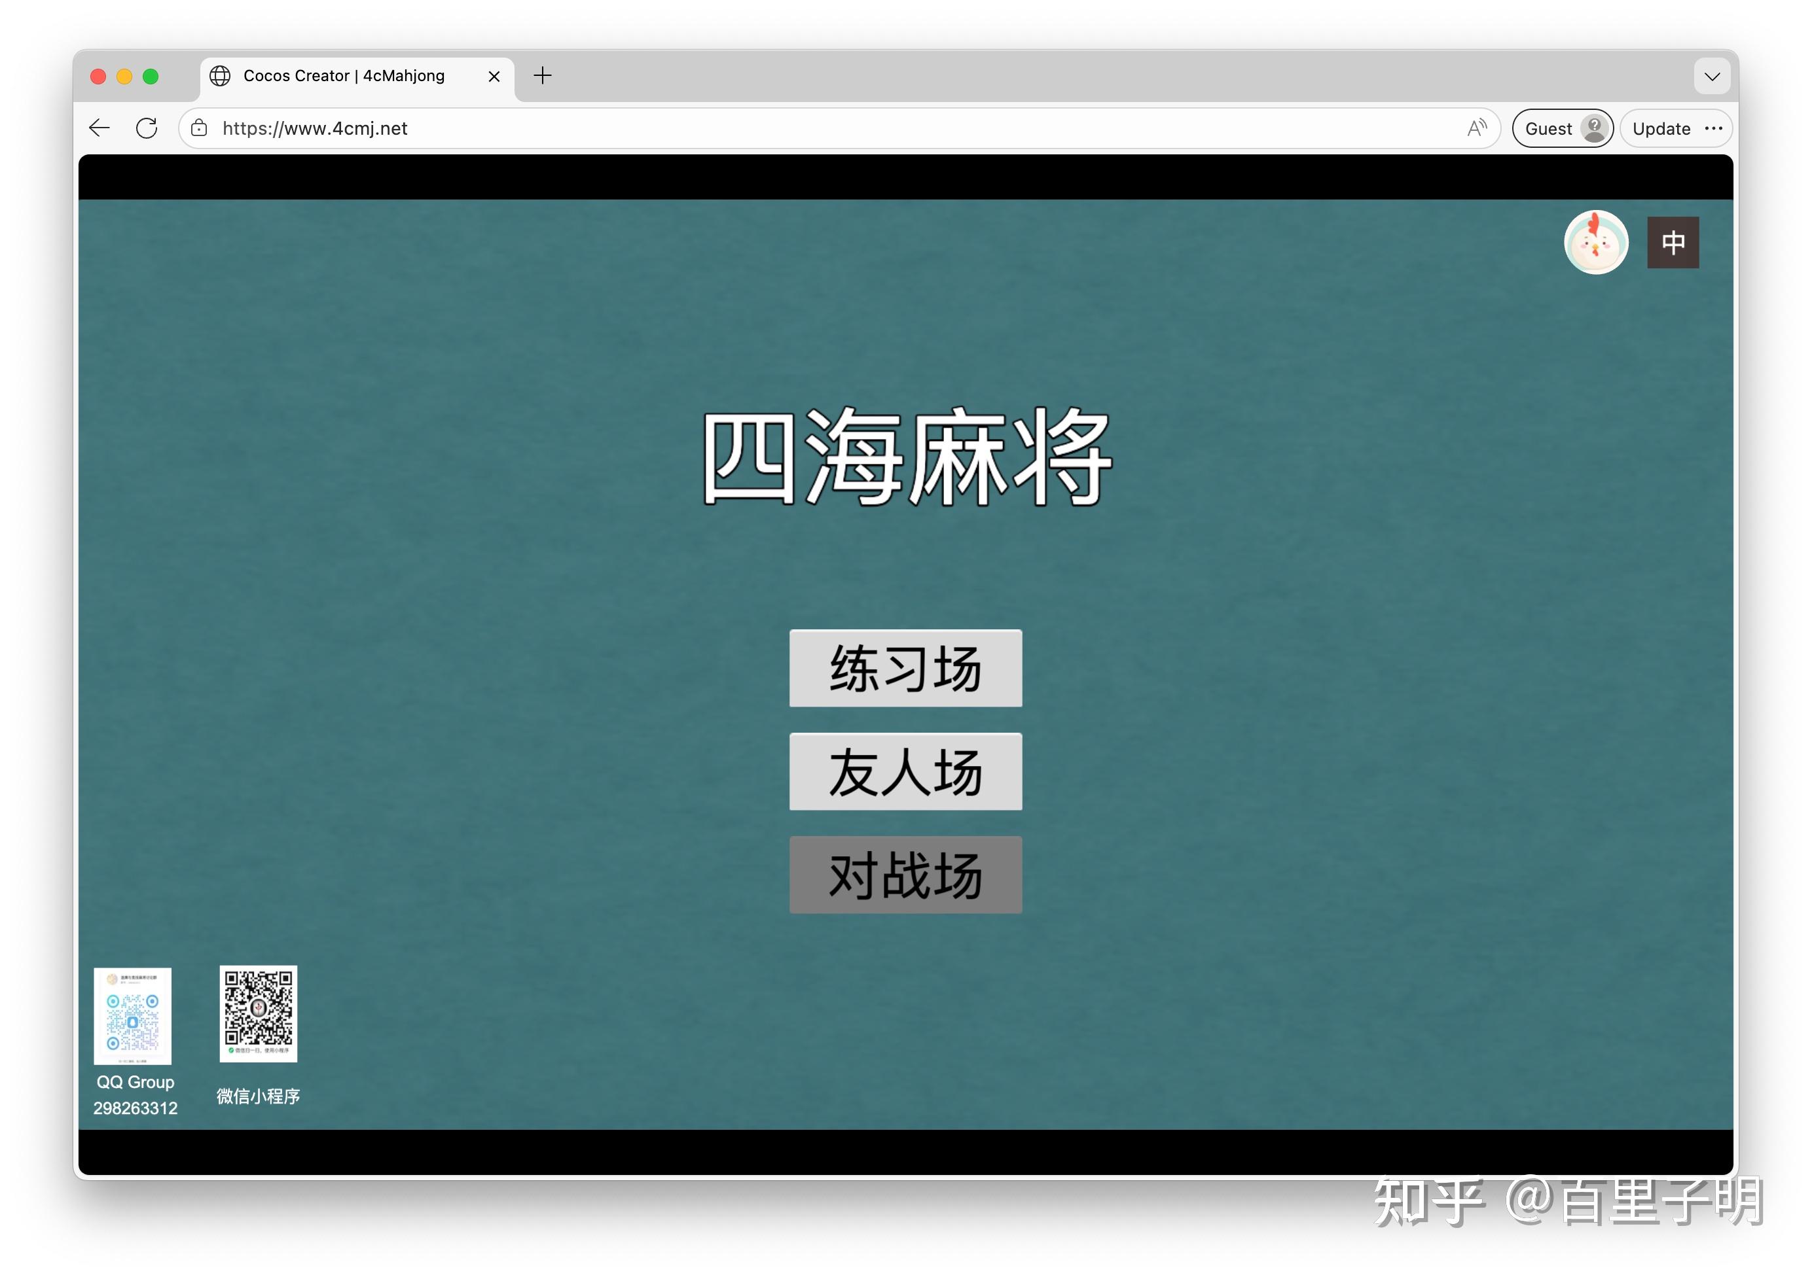Open the chicken avatar profile

point(1596,243)
